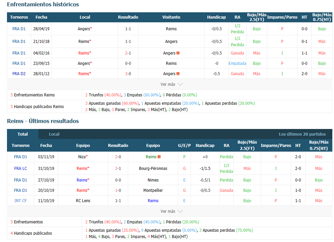Click the 2-0 result against Niza
334x242 pixels.
coord(118,157)
